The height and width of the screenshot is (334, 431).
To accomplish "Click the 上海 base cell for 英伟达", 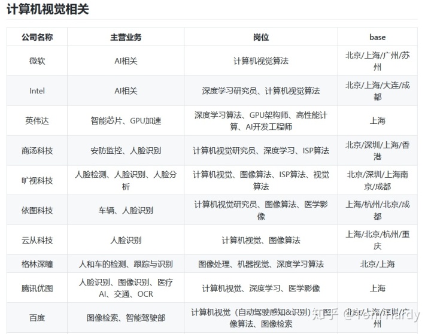I will (x=377, y=121).
